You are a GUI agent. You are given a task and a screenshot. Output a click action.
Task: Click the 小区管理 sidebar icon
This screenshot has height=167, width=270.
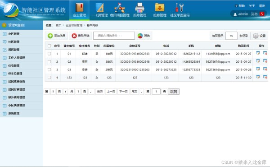4,34
